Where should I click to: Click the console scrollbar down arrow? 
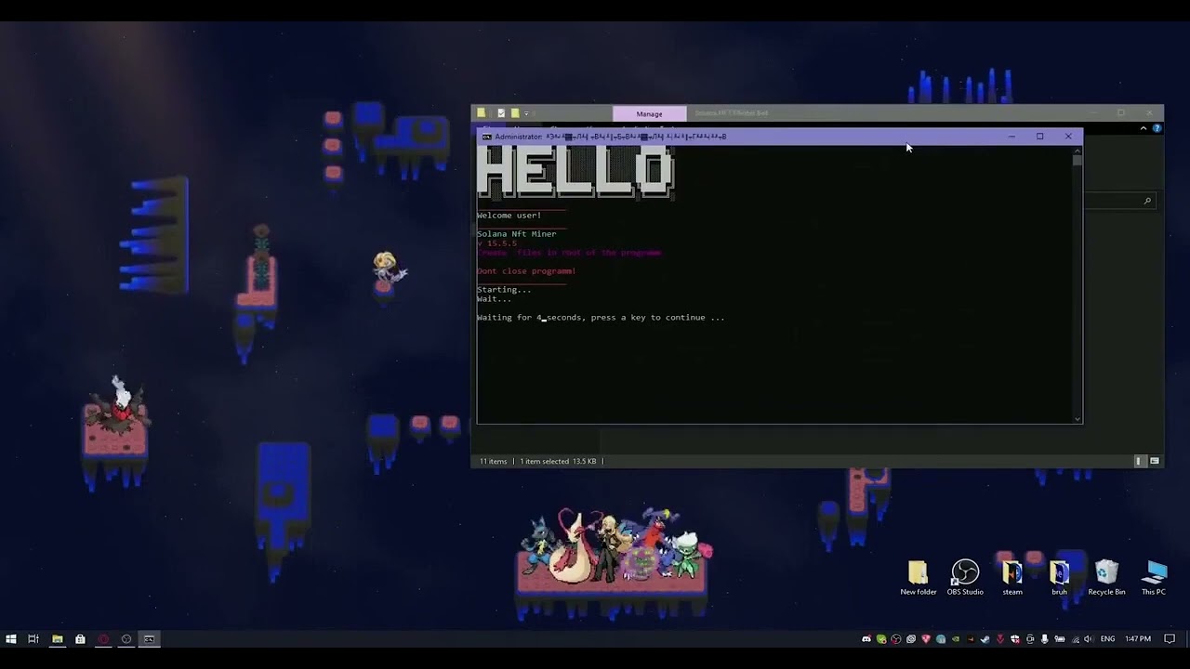pos(1077,419)
